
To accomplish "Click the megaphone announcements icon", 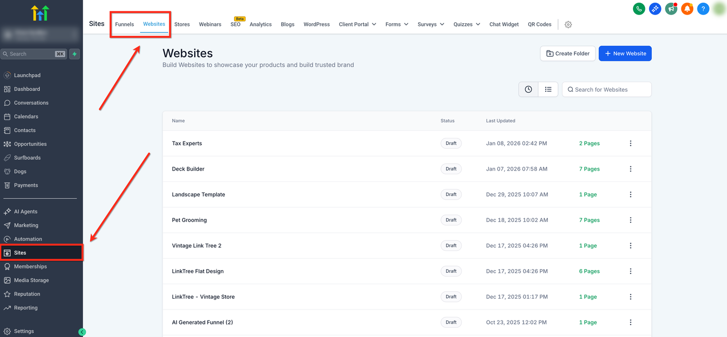I will [x=671, y=9].
